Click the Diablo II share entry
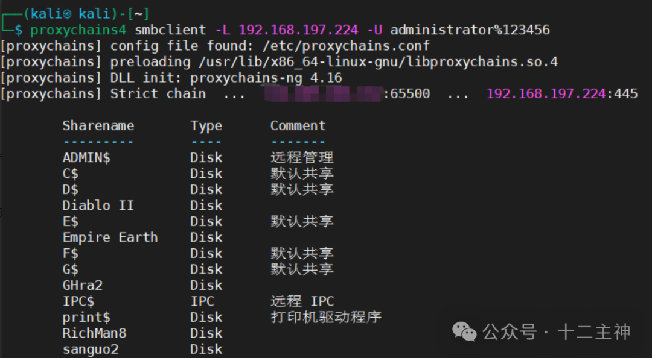The width and height of the screenshot is (652, 358). click(x=98, y=206)
